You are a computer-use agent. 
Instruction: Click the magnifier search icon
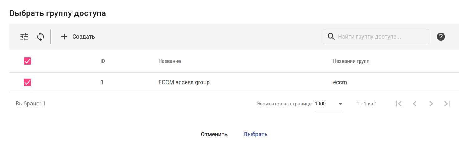pos(331,37)
